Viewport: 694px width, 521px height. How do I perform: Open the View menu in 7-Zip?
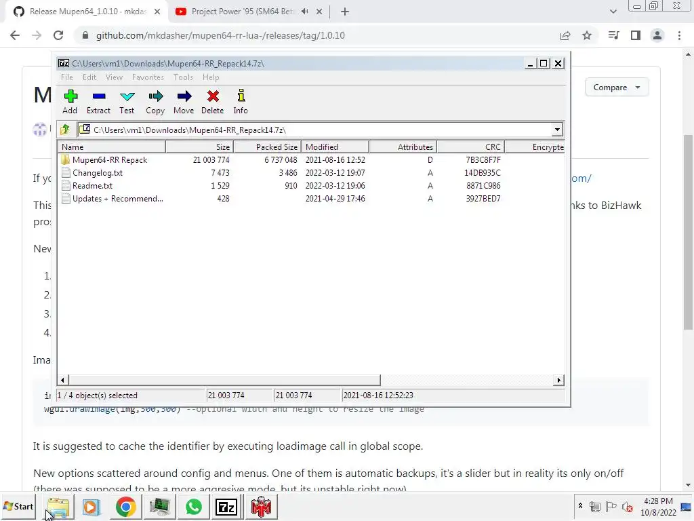(114, 77)
